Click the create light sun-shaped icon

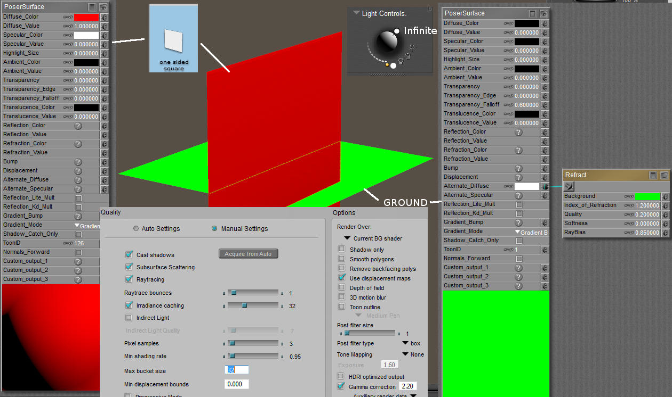pyautogui.click(x=412, y=47)
